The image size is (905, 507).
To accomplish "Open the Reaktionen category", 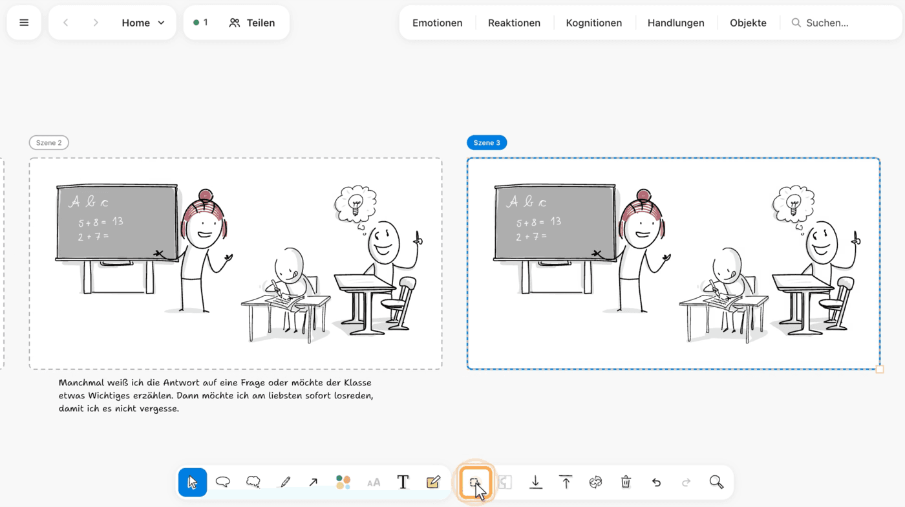I will [x=514, y=23].
